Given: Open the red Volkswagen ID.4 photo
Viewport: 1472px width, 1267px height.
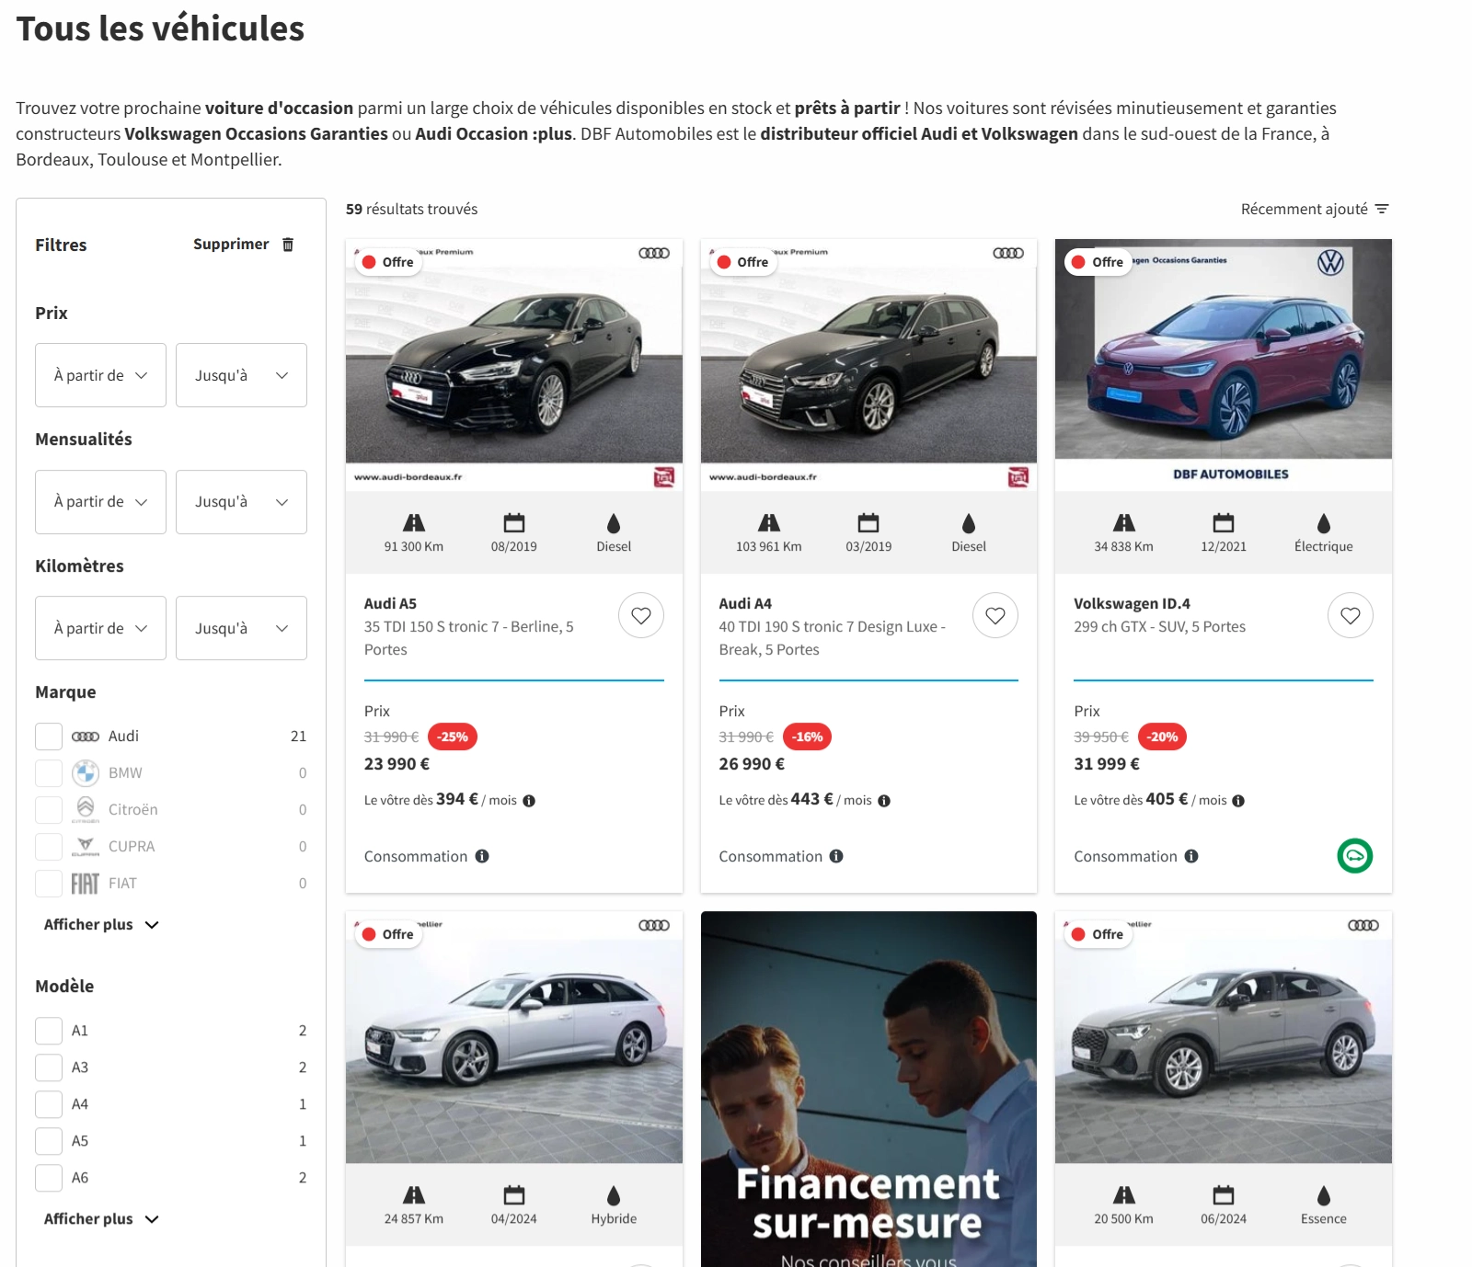Looking at the screenshot, I should 1224,365.
